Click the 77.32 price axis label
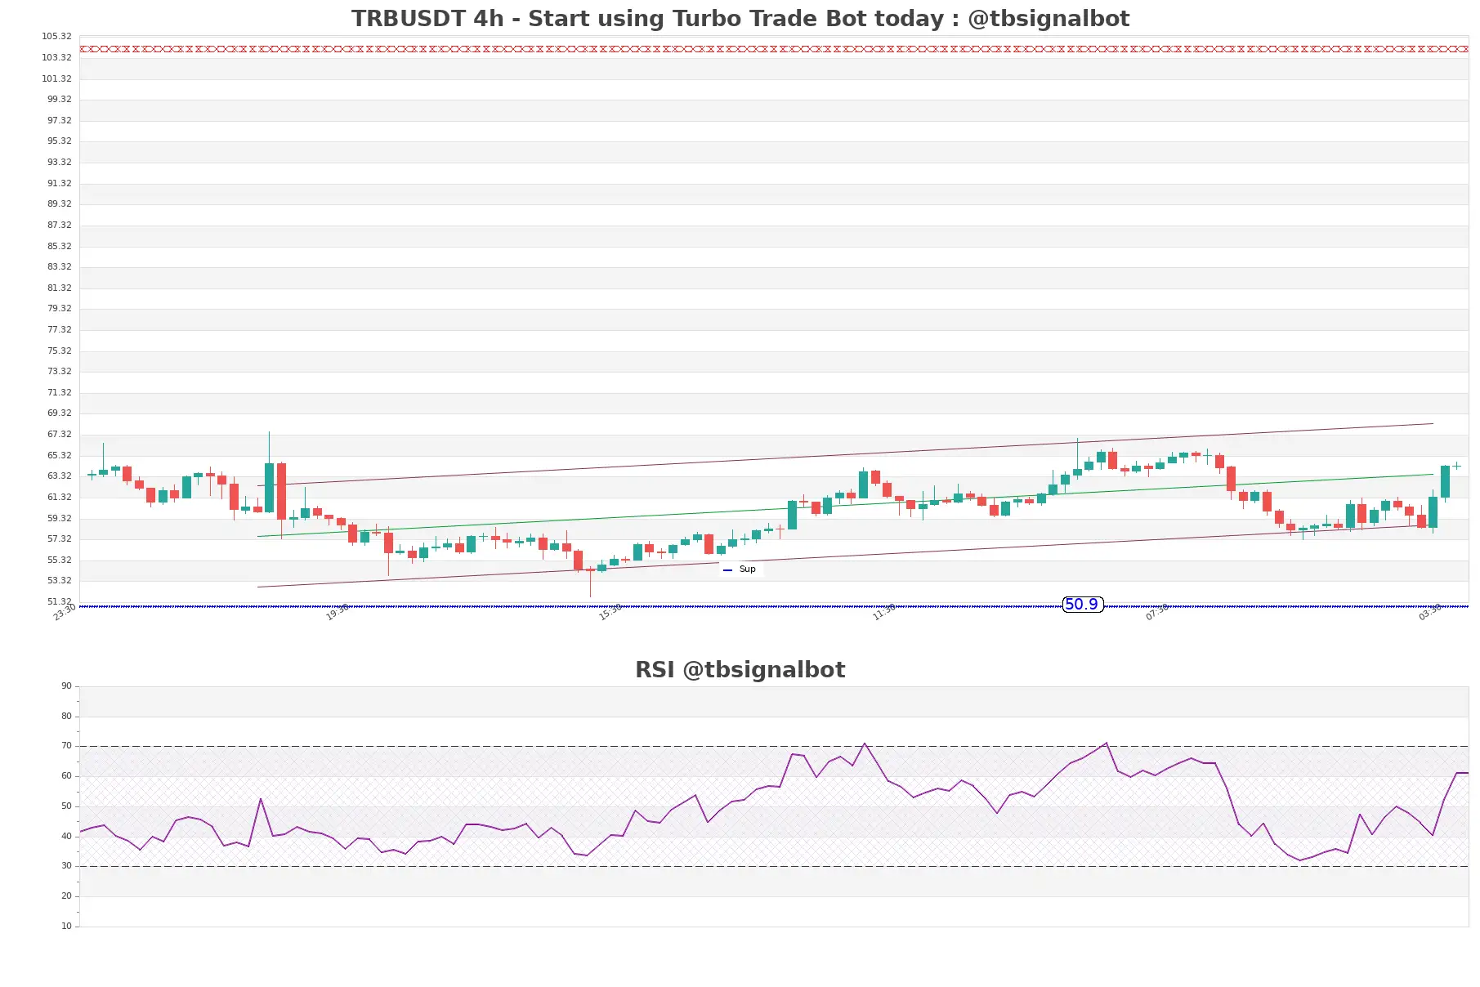The height and width of the screenshot is (987, 1480). point(60,330)
